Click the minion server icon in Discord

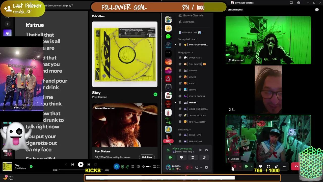tap(168, 19)
